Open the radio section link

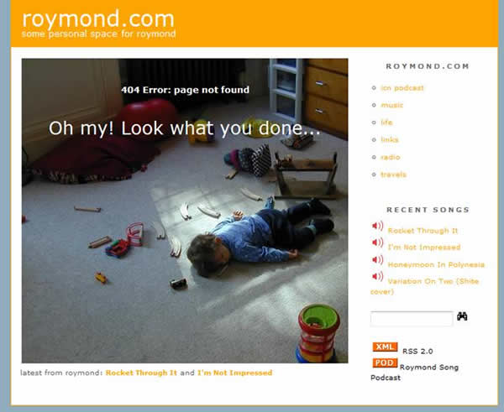pos(391,158)
